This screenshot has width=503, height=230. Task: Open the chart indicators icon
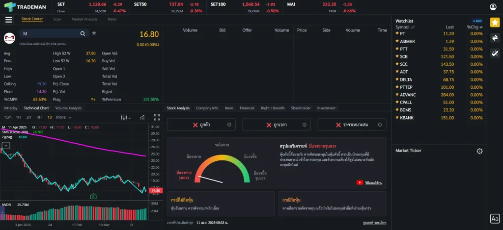(142, 117)
